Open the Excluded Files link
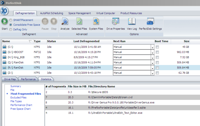Screen dimensions: 200x126 [x=18, y=98]
